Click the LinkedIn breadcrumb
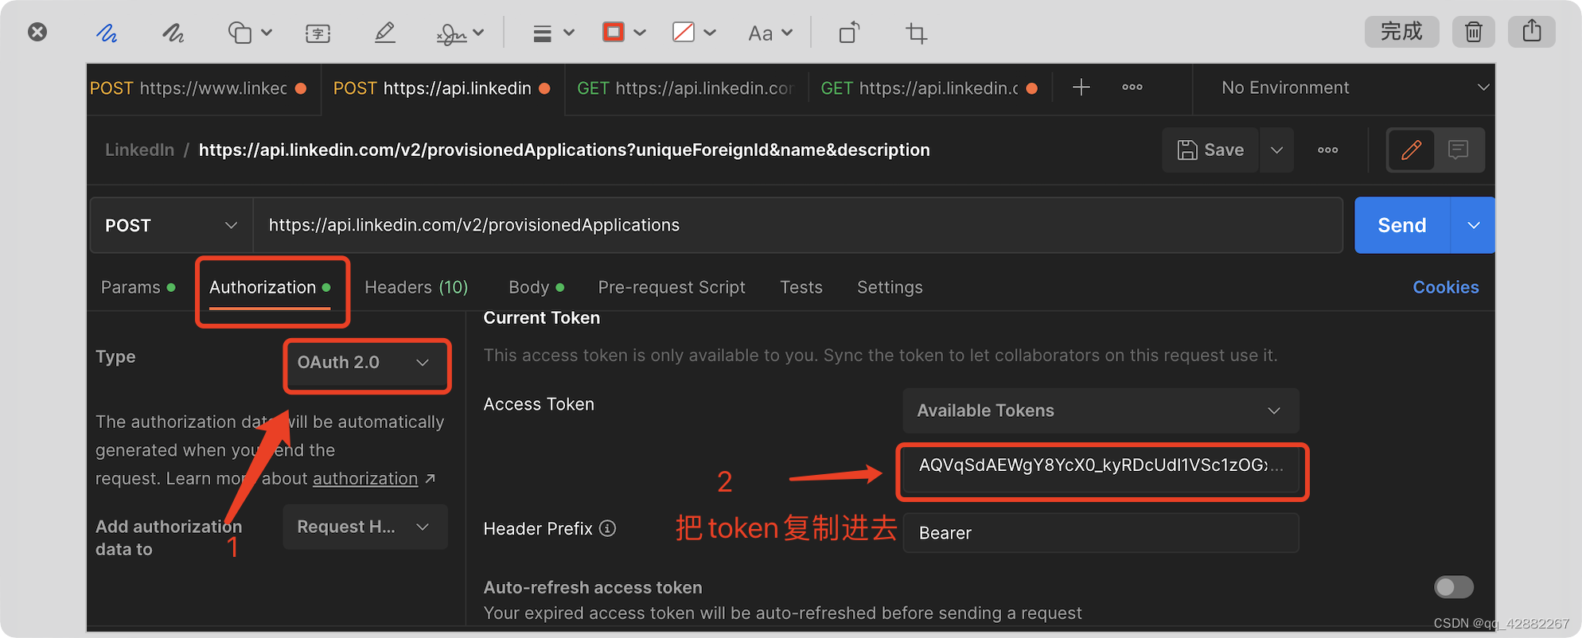The height and width of the screenshot is (638, 1582). click(139, 150)
